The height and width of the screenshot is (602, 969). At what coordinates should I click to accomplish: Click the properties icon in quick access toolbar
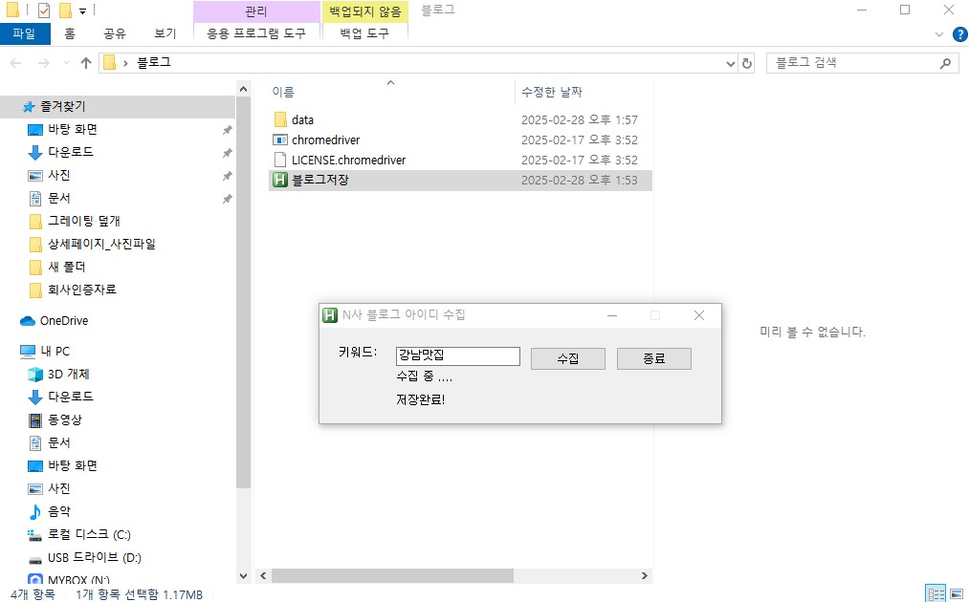pos(44,11)
